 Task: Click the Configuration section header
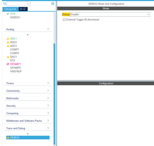click(x=105, y=83)
